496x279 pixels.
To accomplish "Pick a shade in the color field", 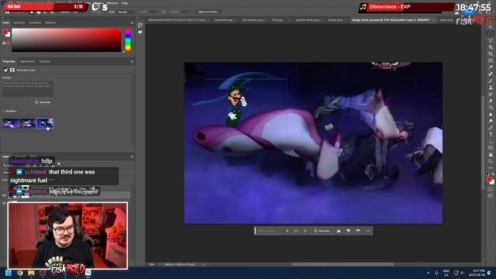I will click(67, 40).
